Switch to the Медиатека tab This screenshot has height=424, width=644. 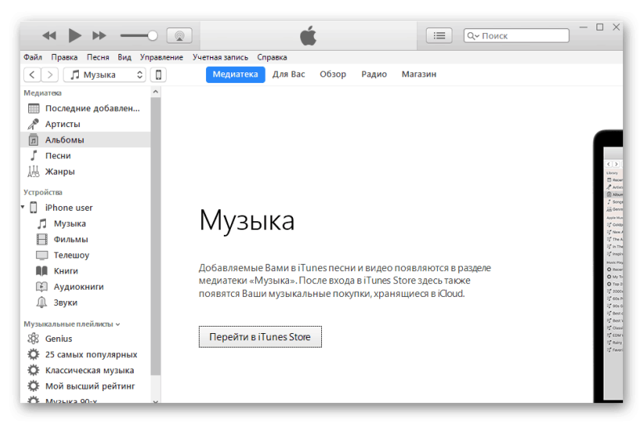[x=235, y=74]
